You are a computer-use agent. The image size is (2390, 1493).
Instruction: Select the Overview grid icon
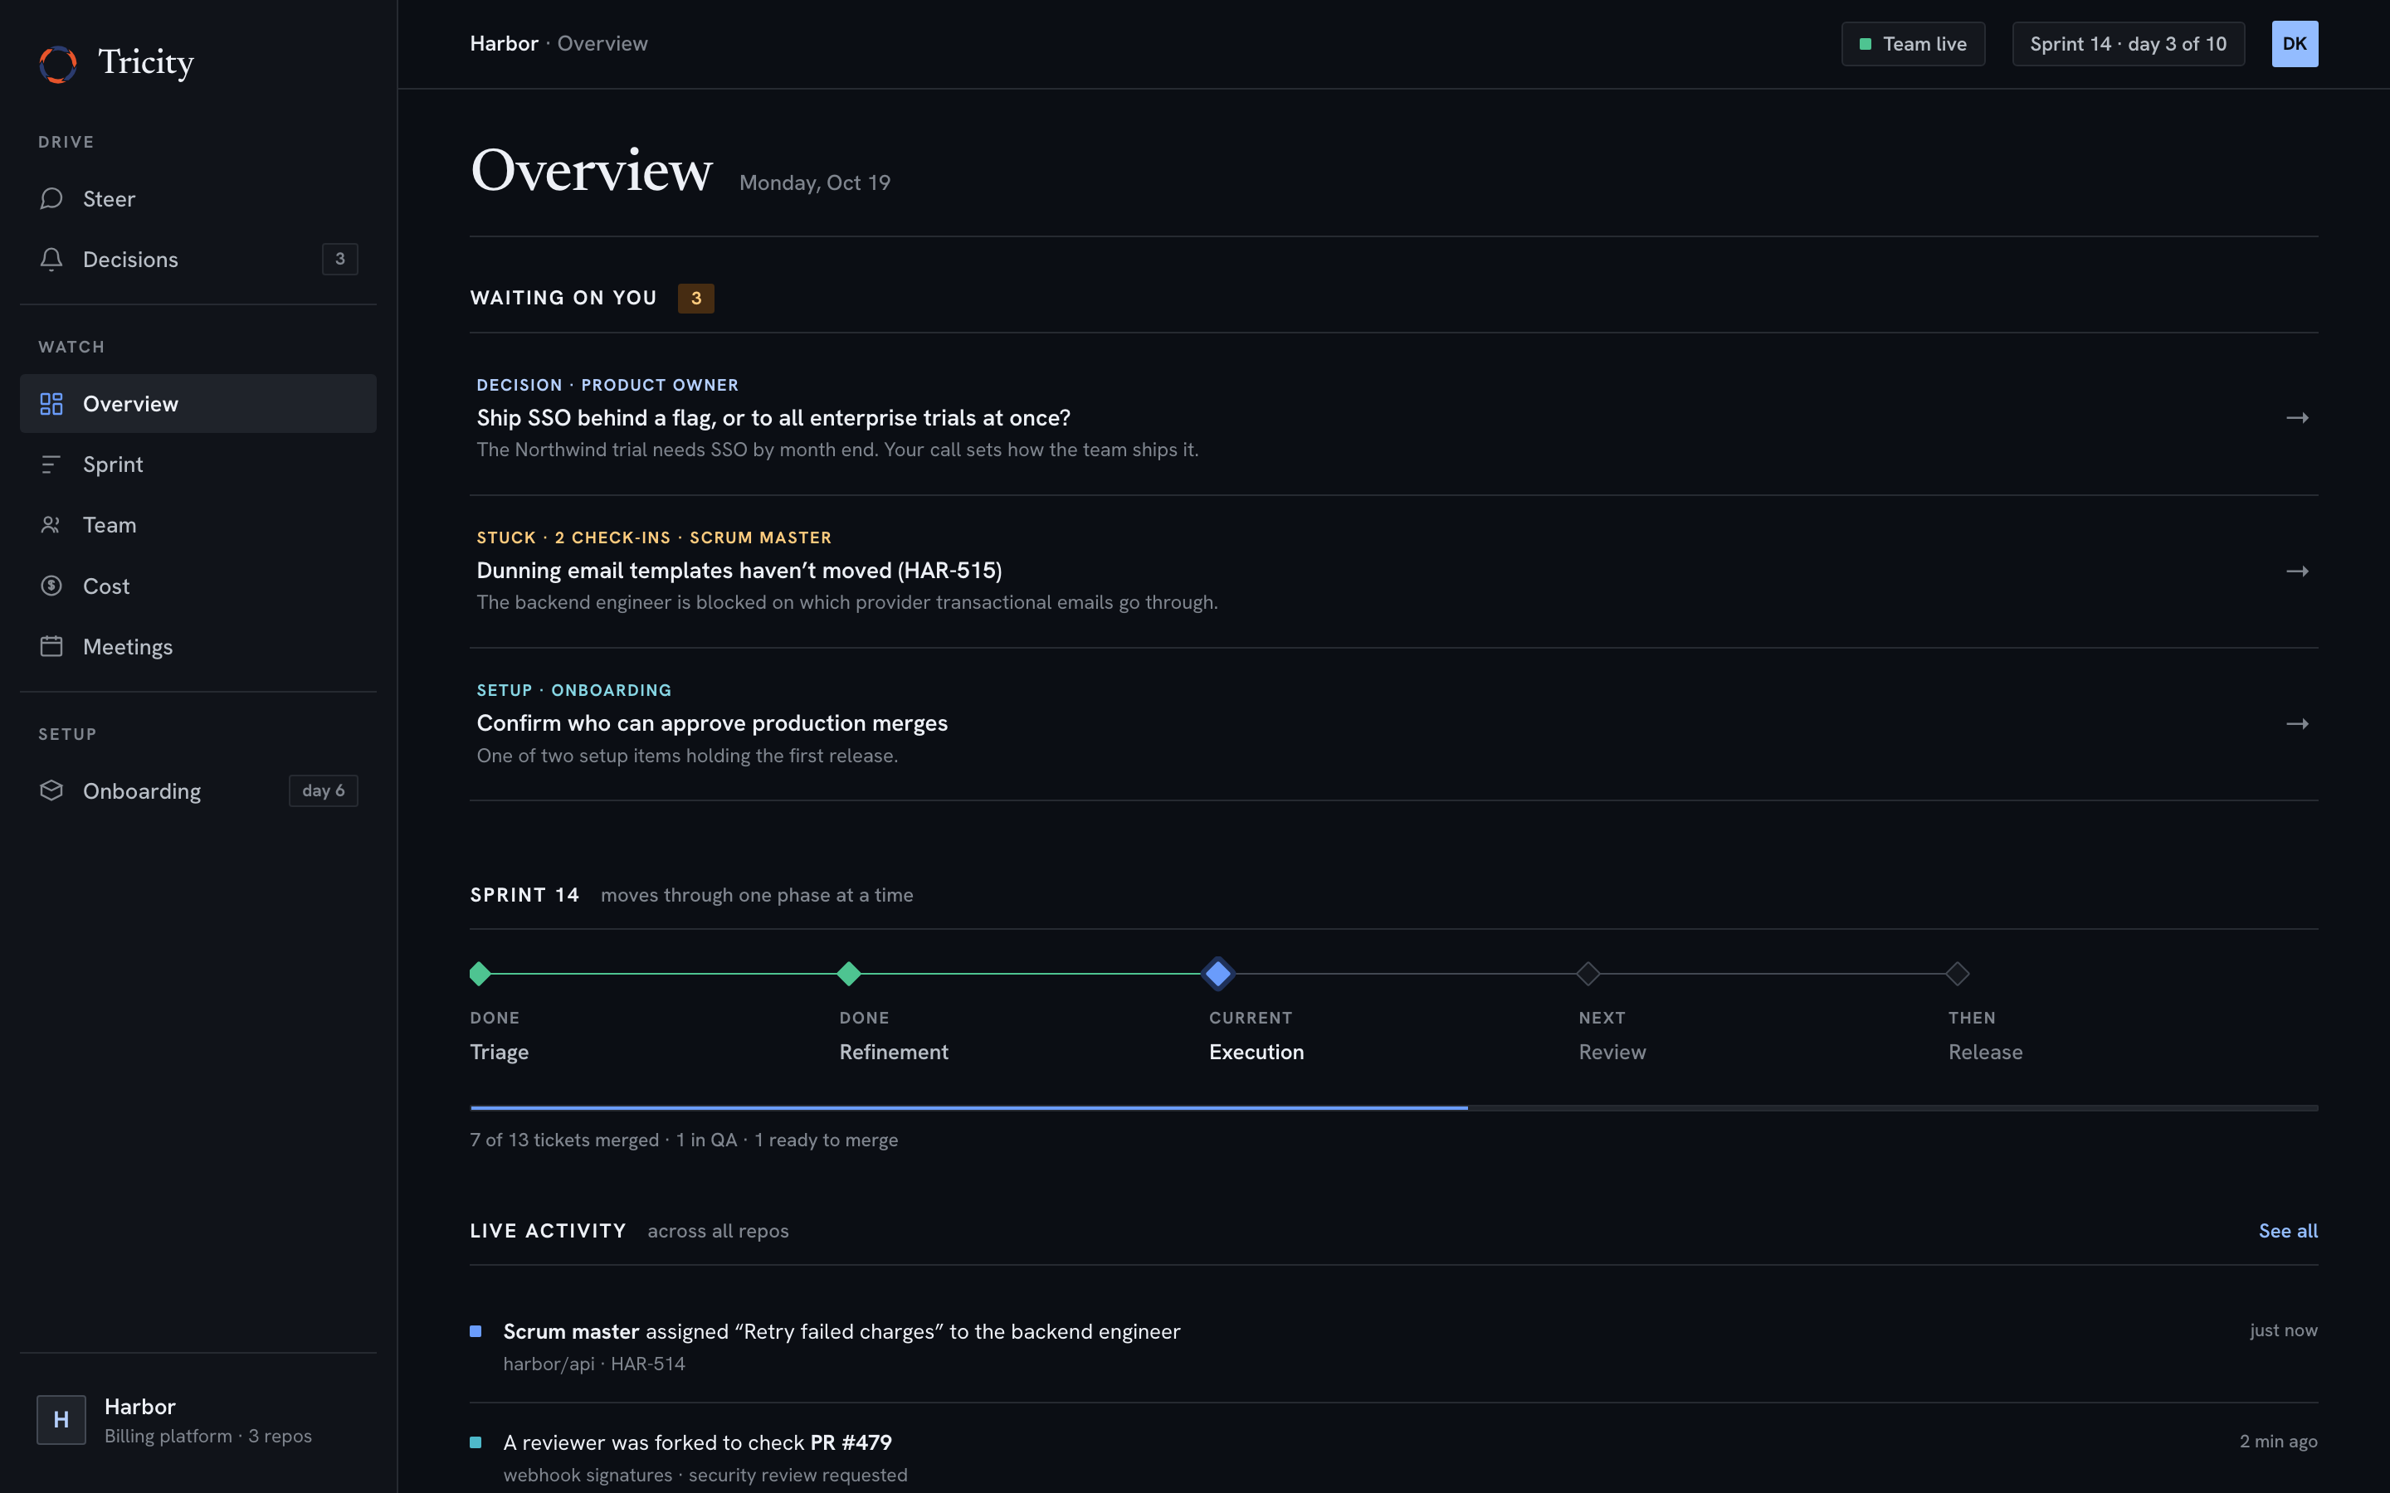click(51, 404)
